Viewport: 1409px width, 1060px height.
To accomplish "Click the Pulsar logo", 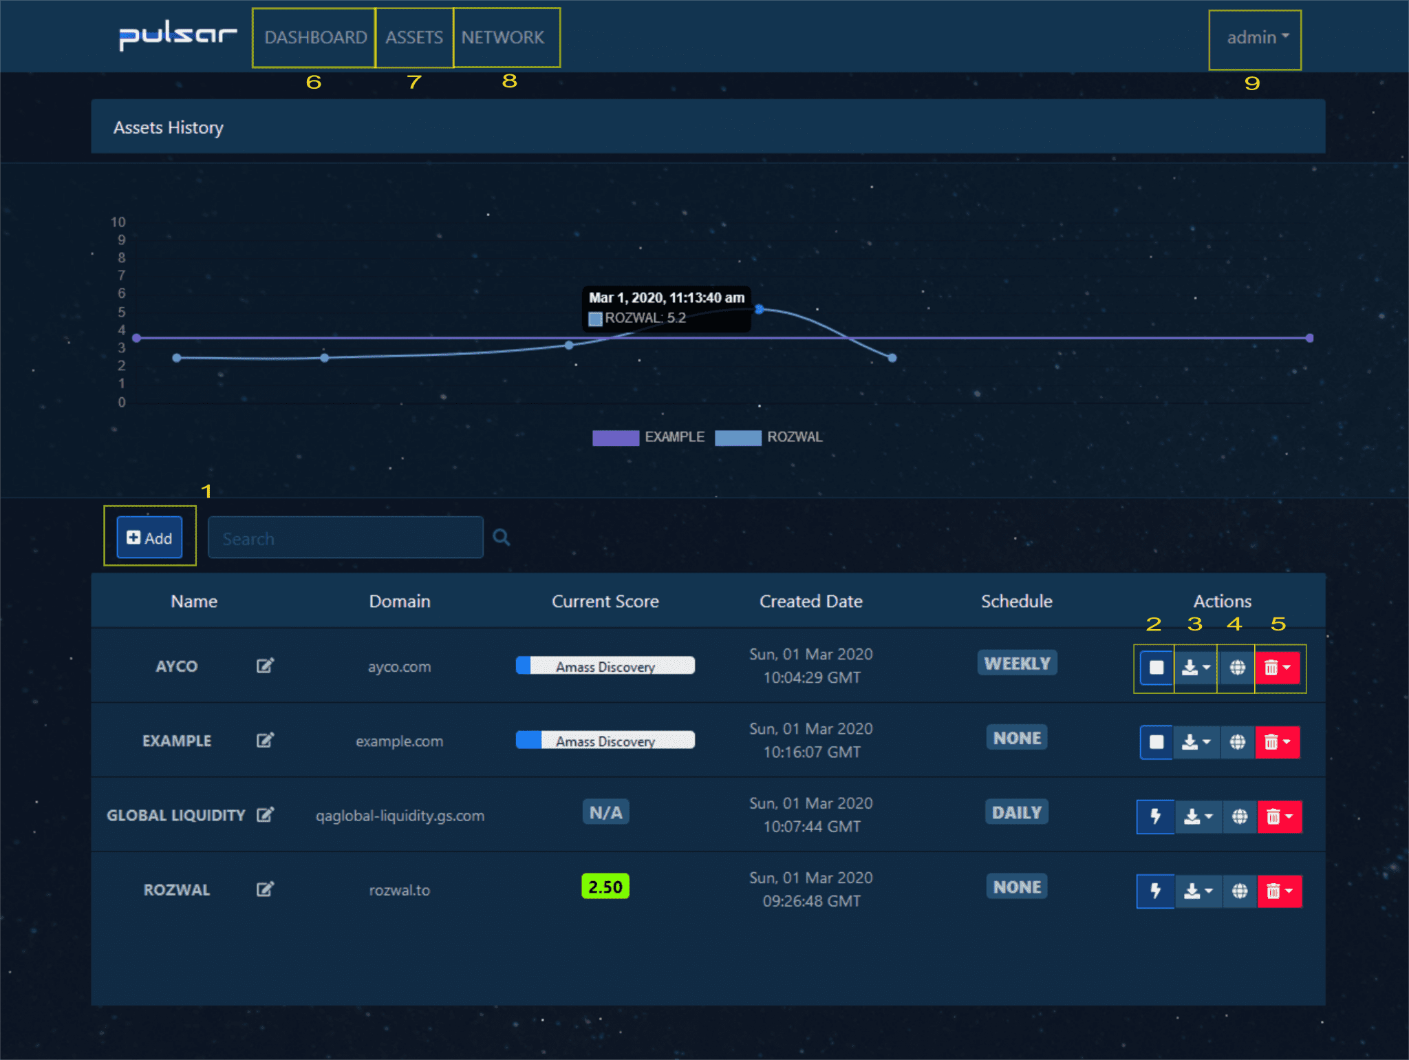I will tap(178, 36).
